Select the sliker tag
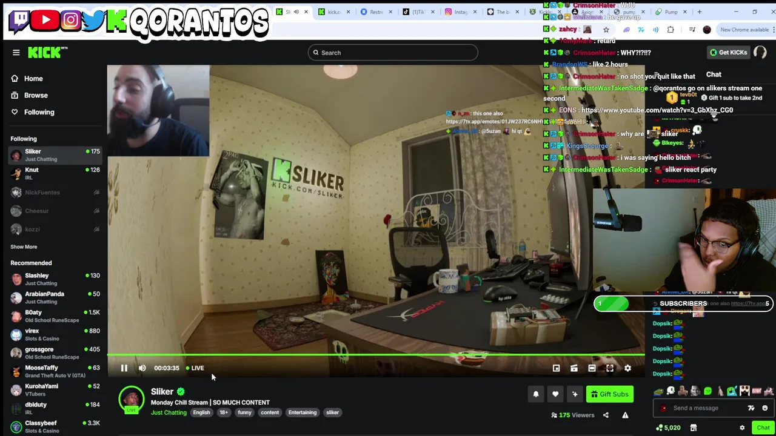The height and width of the screenshot is (436, 776). coord(332,413)
